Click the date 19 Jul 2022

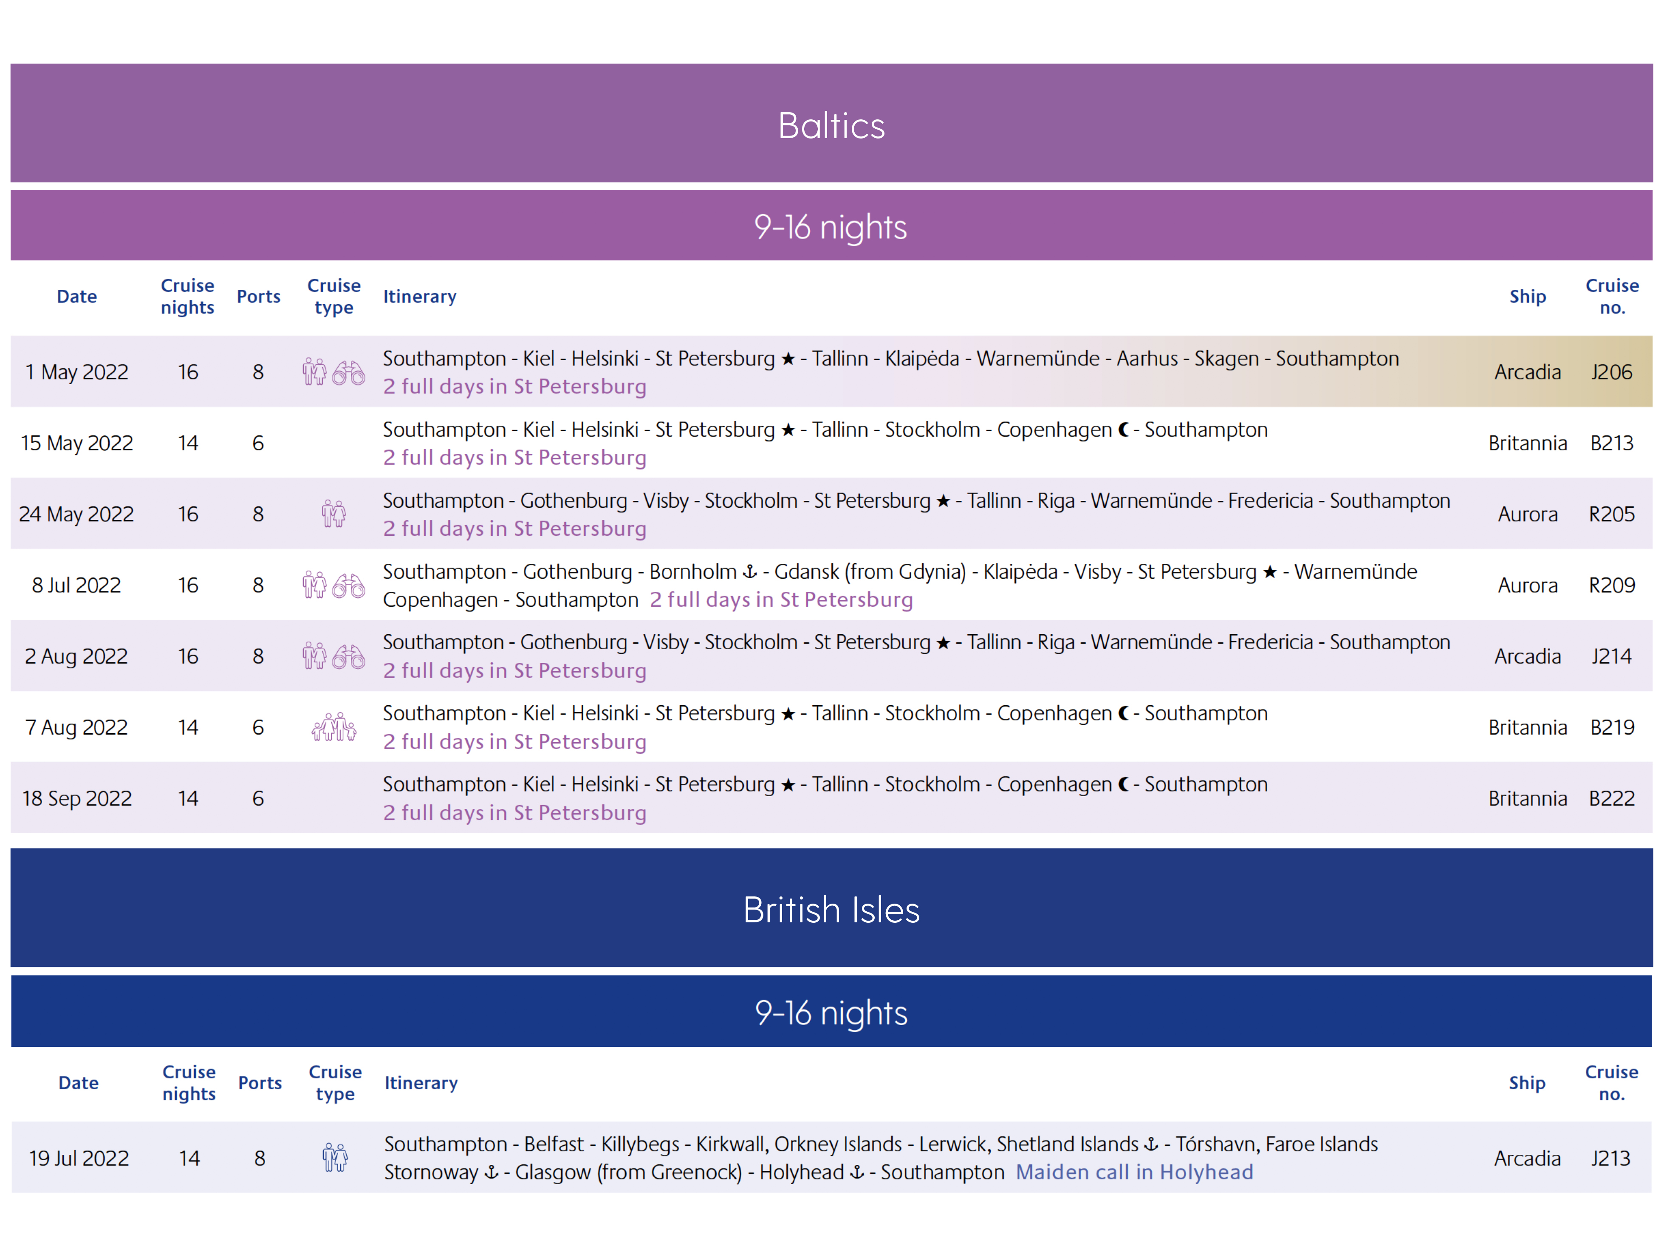[x=79, y=1158]
